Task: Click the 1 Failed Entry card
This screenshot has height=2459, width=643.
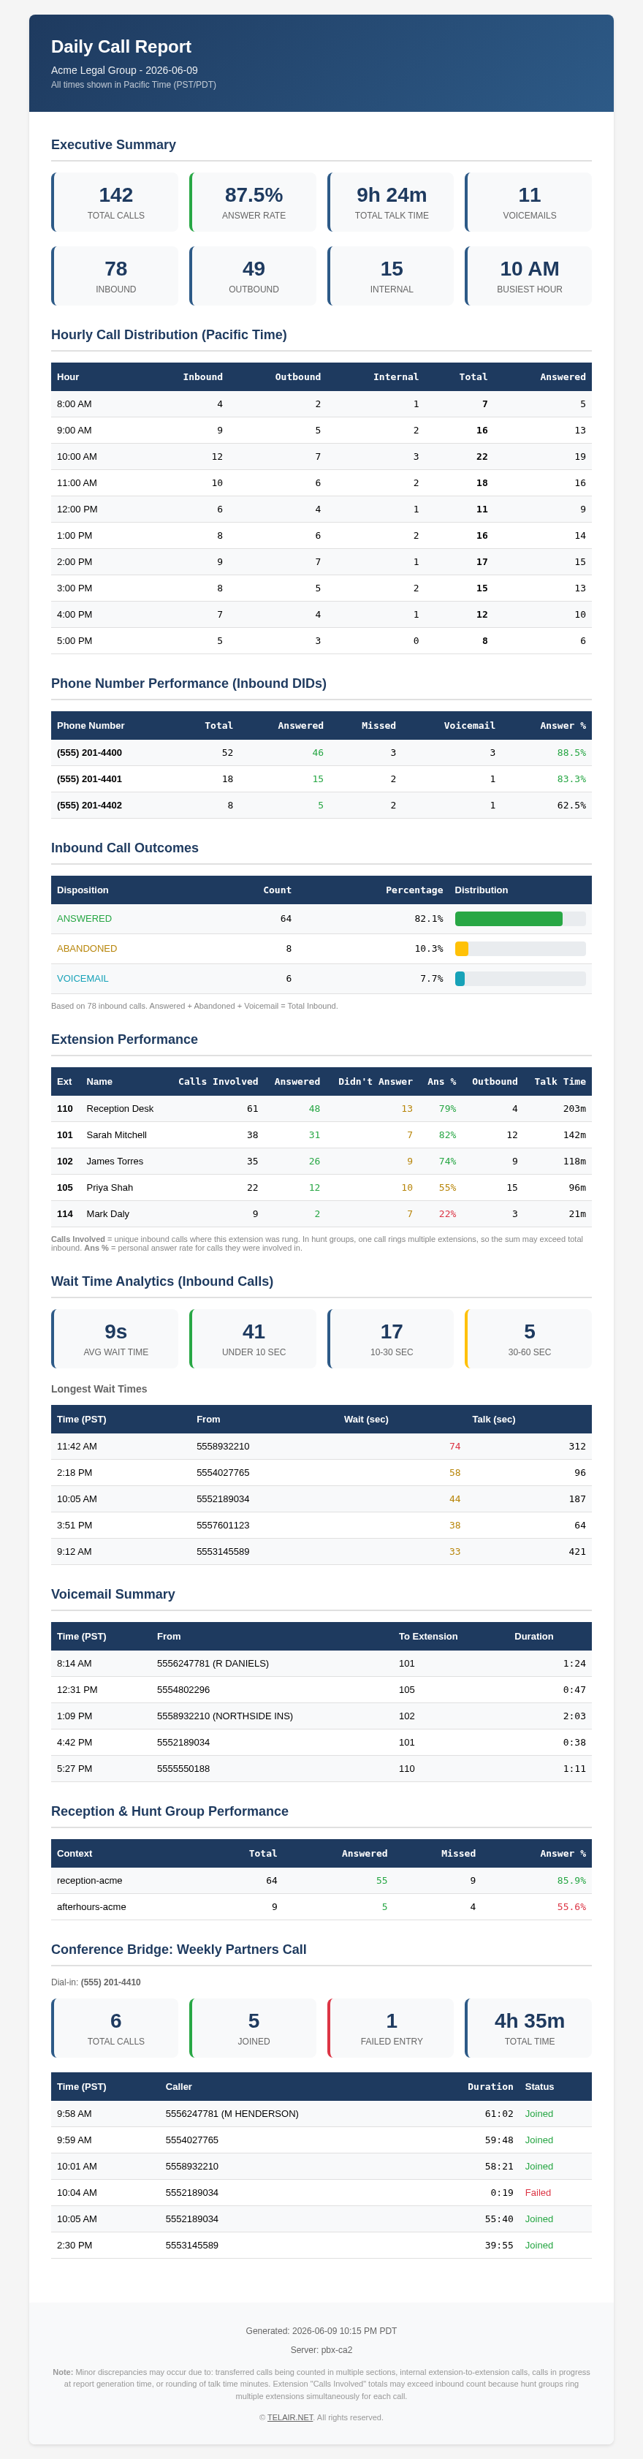Action: pyautogui.click(x=390, y=2028)
